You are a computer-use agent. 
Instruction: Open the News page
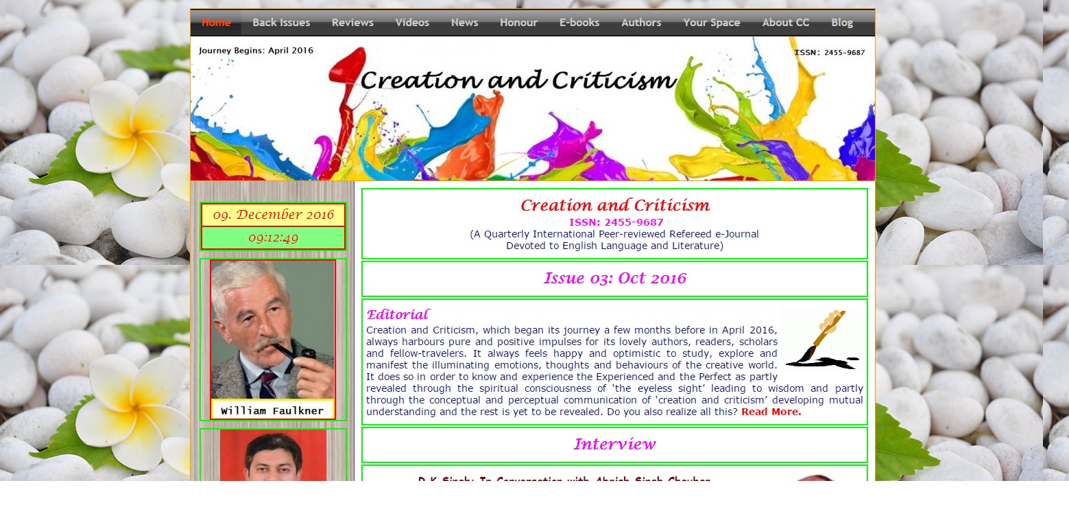pyautogui.click(x=464, y=23)
